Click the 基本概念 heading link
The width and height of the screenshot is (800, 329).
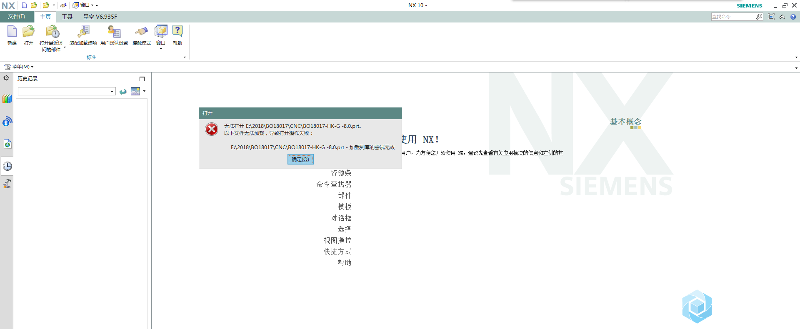point(625,122)
